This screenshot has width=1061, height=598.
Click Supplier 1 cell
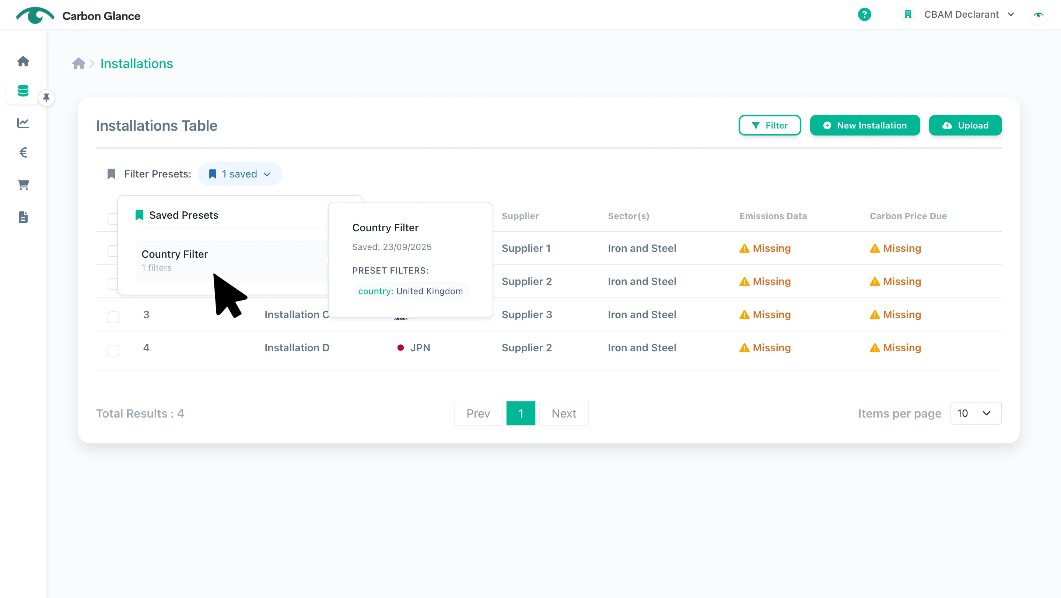[526, 248]
